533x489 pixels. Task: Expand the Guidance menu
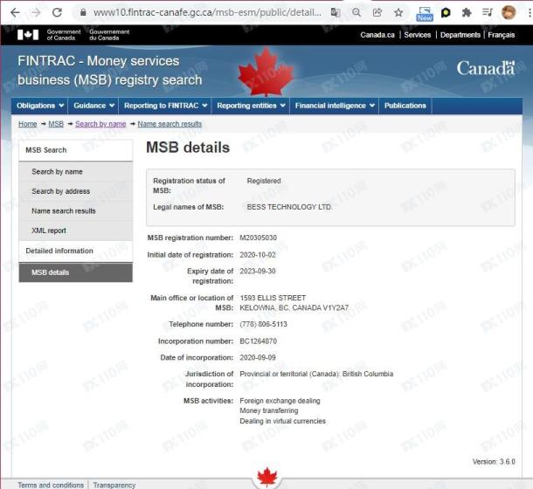pos(93,106)
